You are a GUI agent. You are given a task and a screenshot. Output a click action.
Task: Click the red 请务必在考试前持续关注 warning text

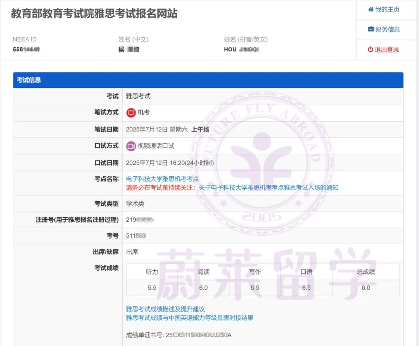(161, 188)
